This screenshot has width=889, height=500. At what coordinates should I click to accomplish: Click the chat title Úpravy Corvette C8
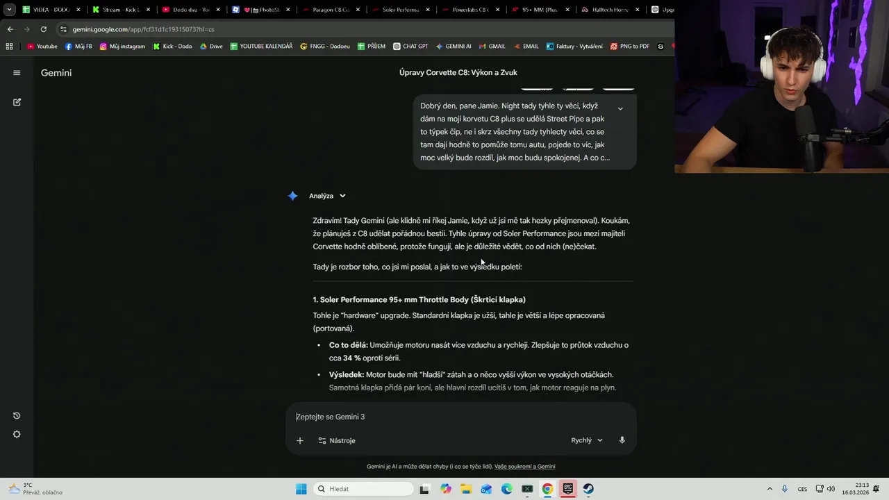point(458,72)
